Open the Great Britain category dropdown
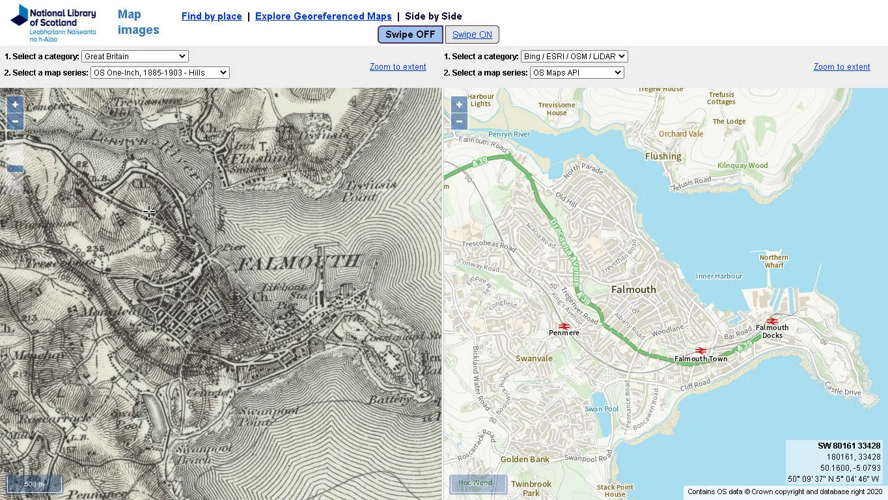 [x=134, y=56]
